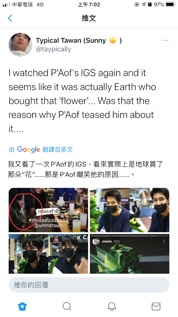Tap the tweet's English text body

82,101
